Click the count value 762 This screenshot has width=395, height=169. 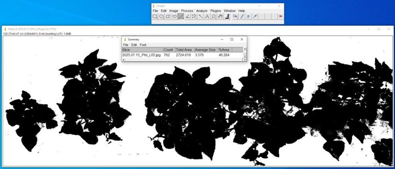(x=167, y=55)
